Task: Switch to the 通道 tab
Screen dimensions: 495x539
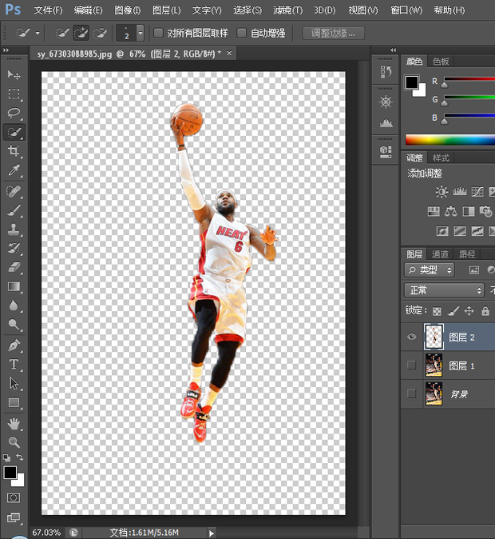Action: tap(440, 254)
